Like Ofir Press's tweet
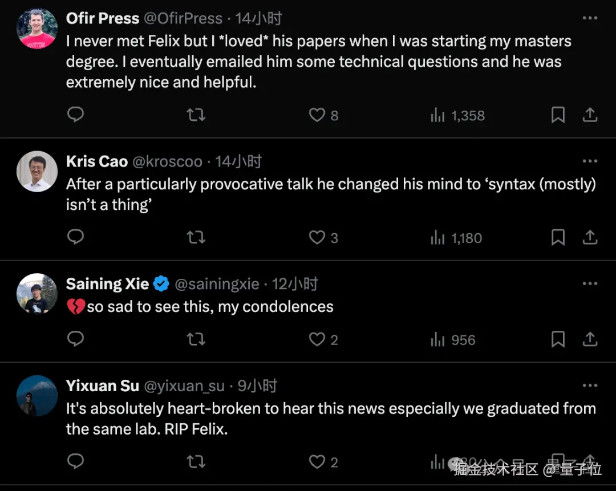This screenshot has height=491, width=616. 317,115
